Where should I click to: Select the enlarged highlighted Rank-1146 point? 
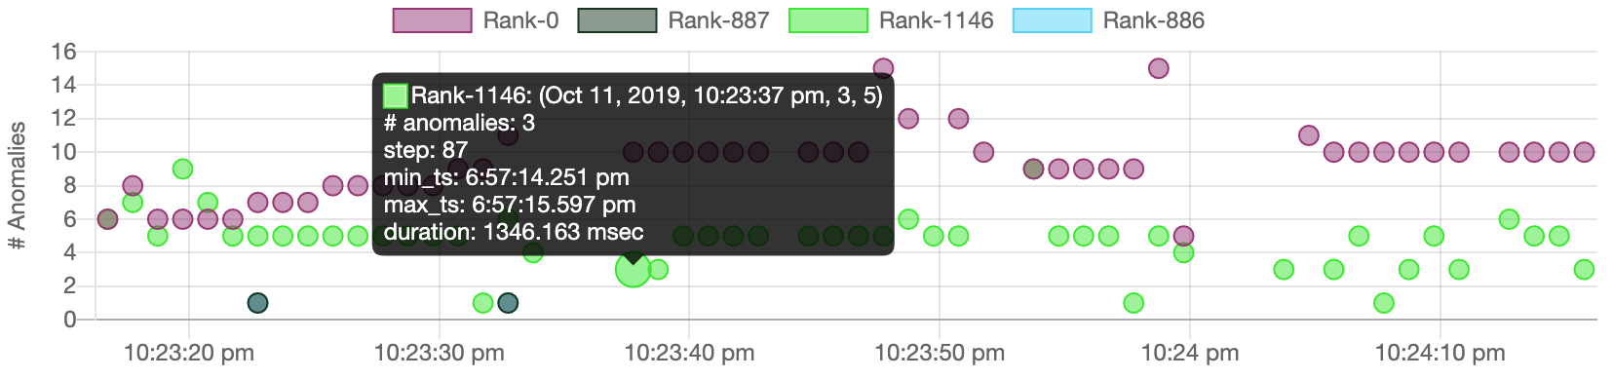coord(634,270)
